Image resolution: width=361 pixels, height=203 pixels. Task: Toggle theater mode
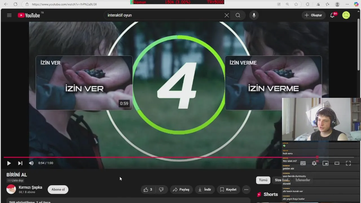pyautogui.click(x=337, y=163)
